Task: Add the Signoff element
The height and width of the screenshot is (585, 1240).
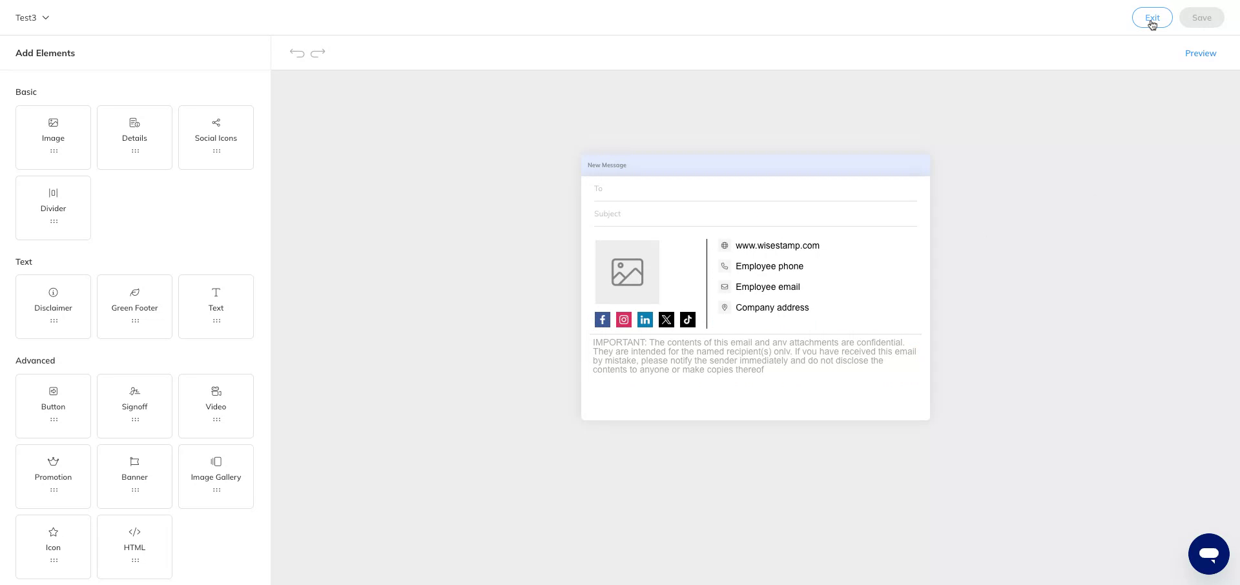Action: pyautogui.click(x=134, y=405)
